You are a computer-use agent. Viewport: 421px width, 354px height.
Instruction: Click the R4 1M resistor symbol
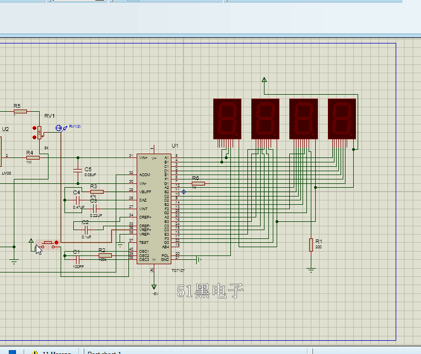pos(33,157)
